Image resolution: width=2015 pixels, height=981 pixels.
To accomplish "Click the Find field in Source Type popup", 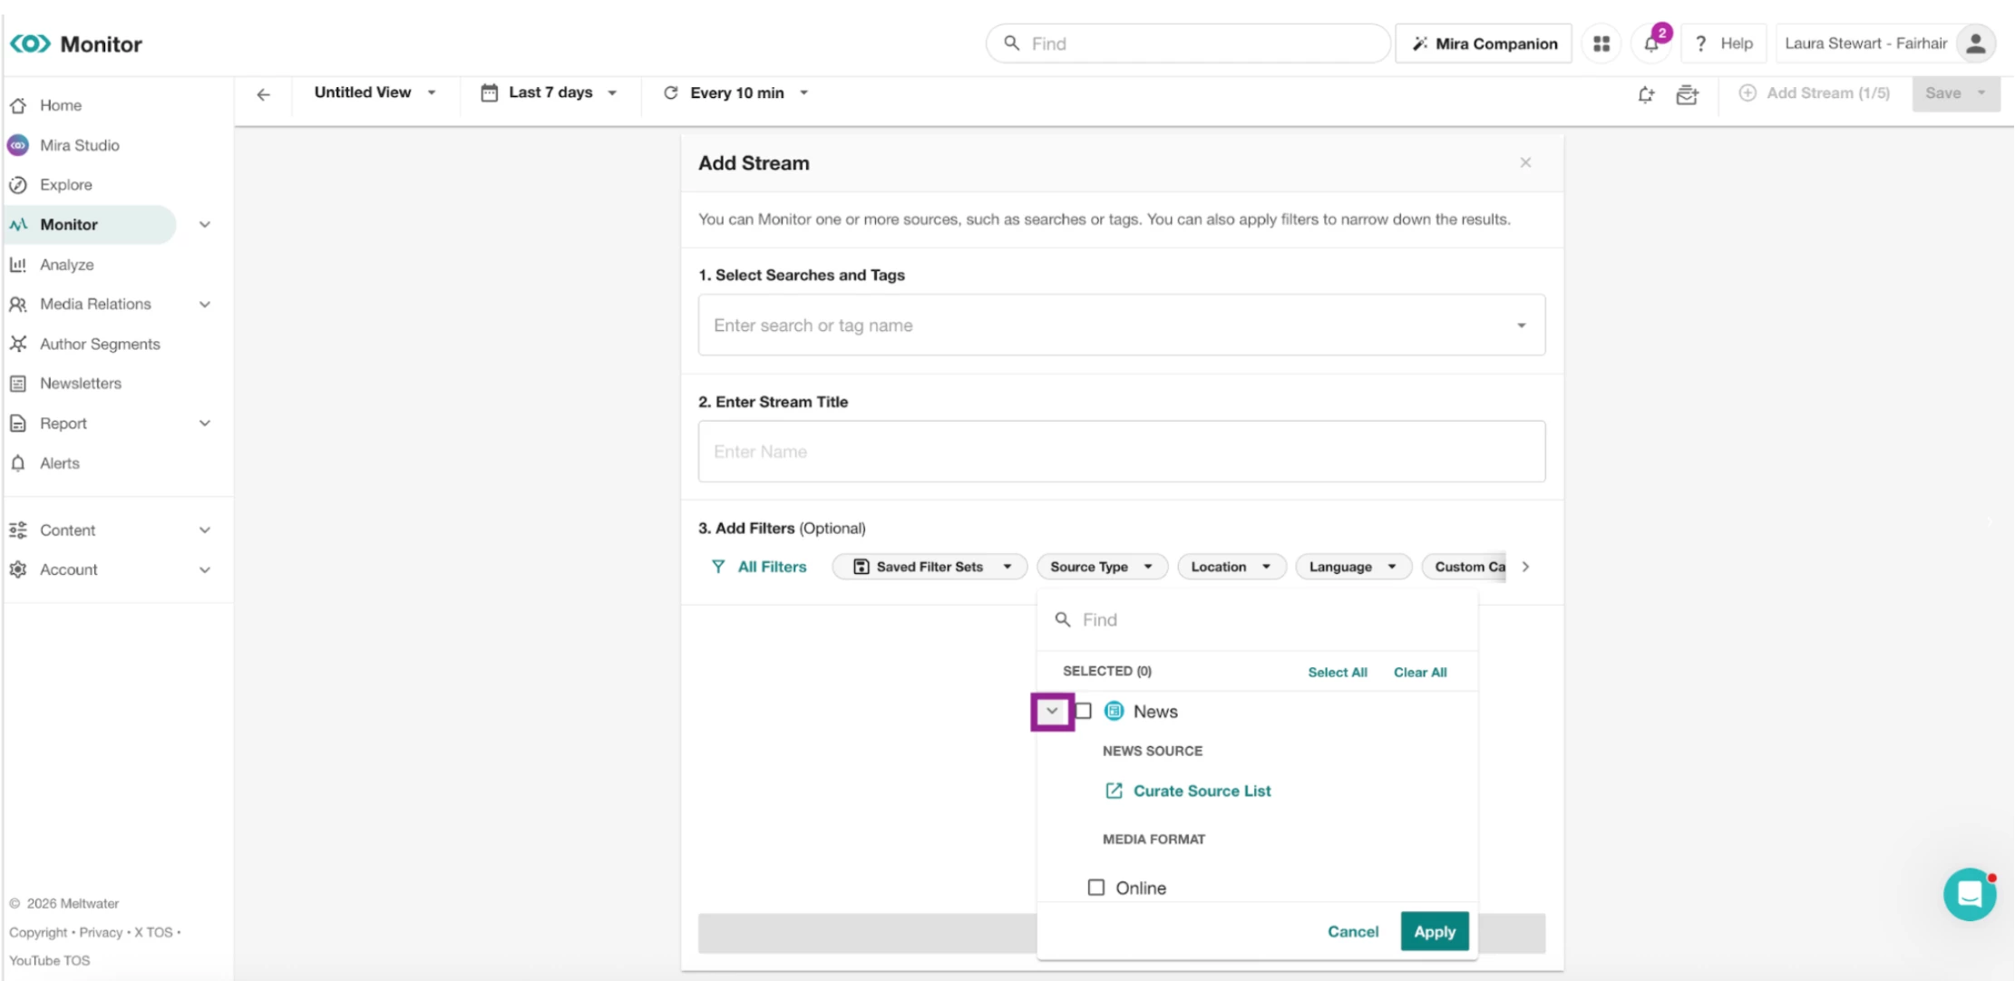I will pos(1257,620).
